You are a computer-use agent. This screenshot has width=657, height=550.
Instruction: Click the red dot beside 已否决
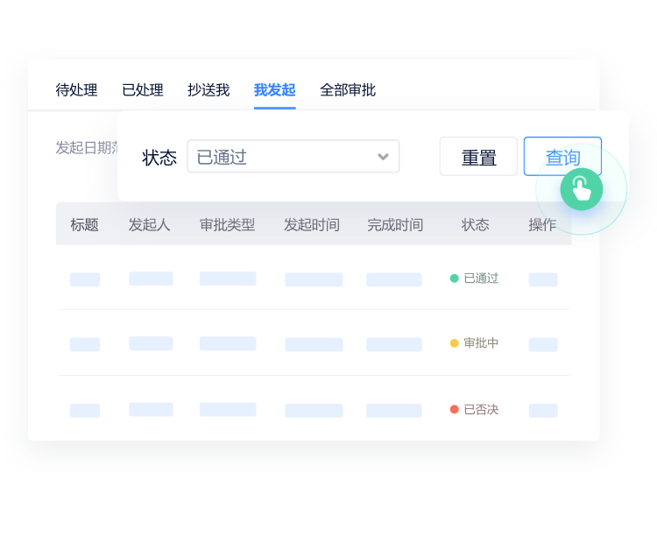454,409
